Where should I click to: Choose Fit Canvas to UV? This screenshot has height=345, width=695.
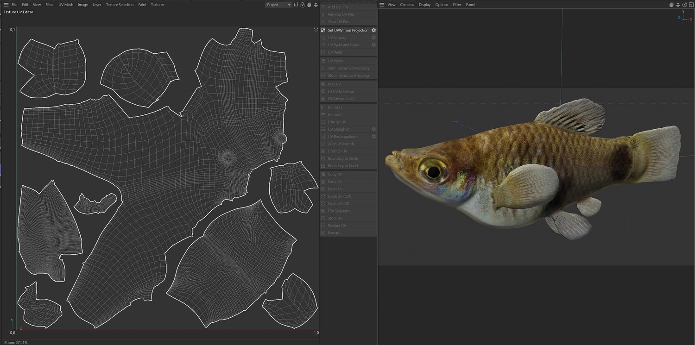pyautogui.click(x=348, y=99)
